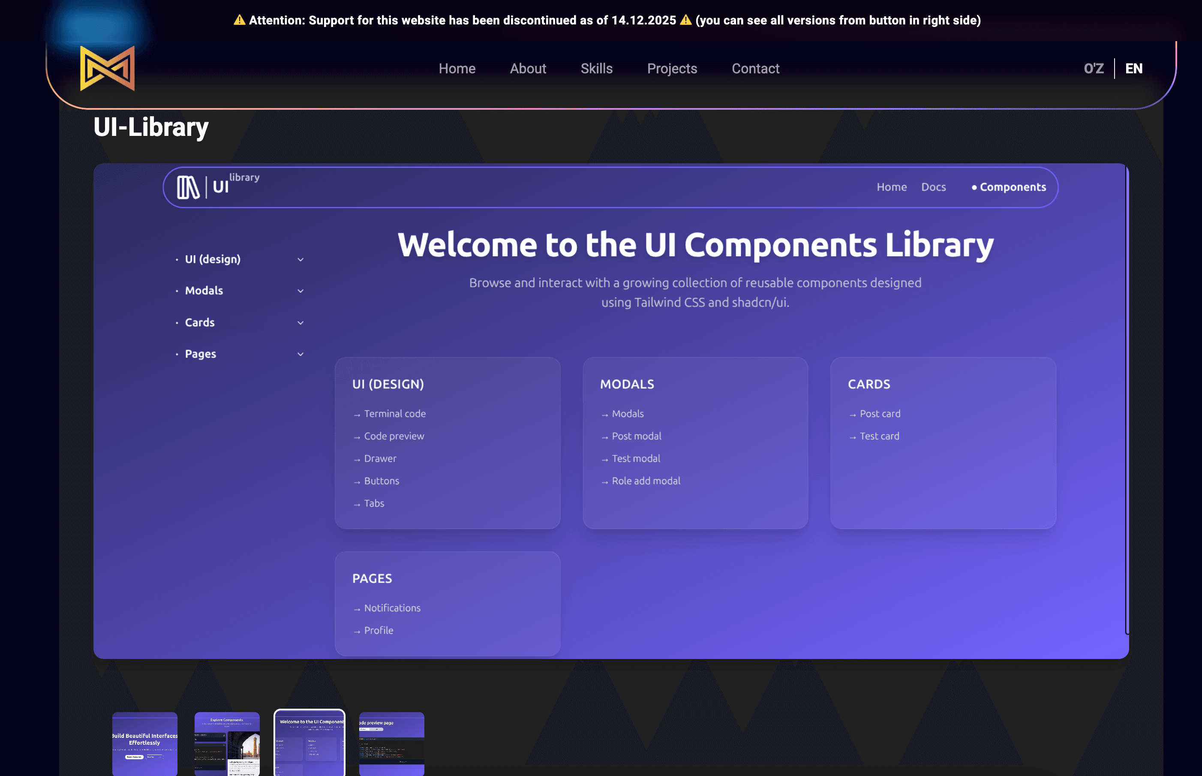Open the Contact nav item
This screenshot has width=1202, height=776.
pos(755,69)
